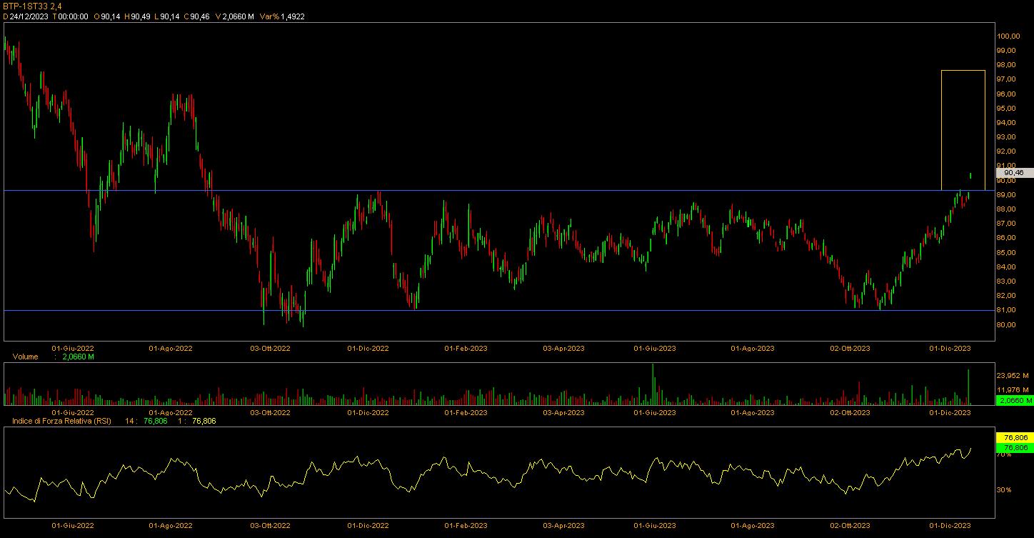Click the 94,00 price axis label
1034x538 pixels.
tap(1007, 123)
